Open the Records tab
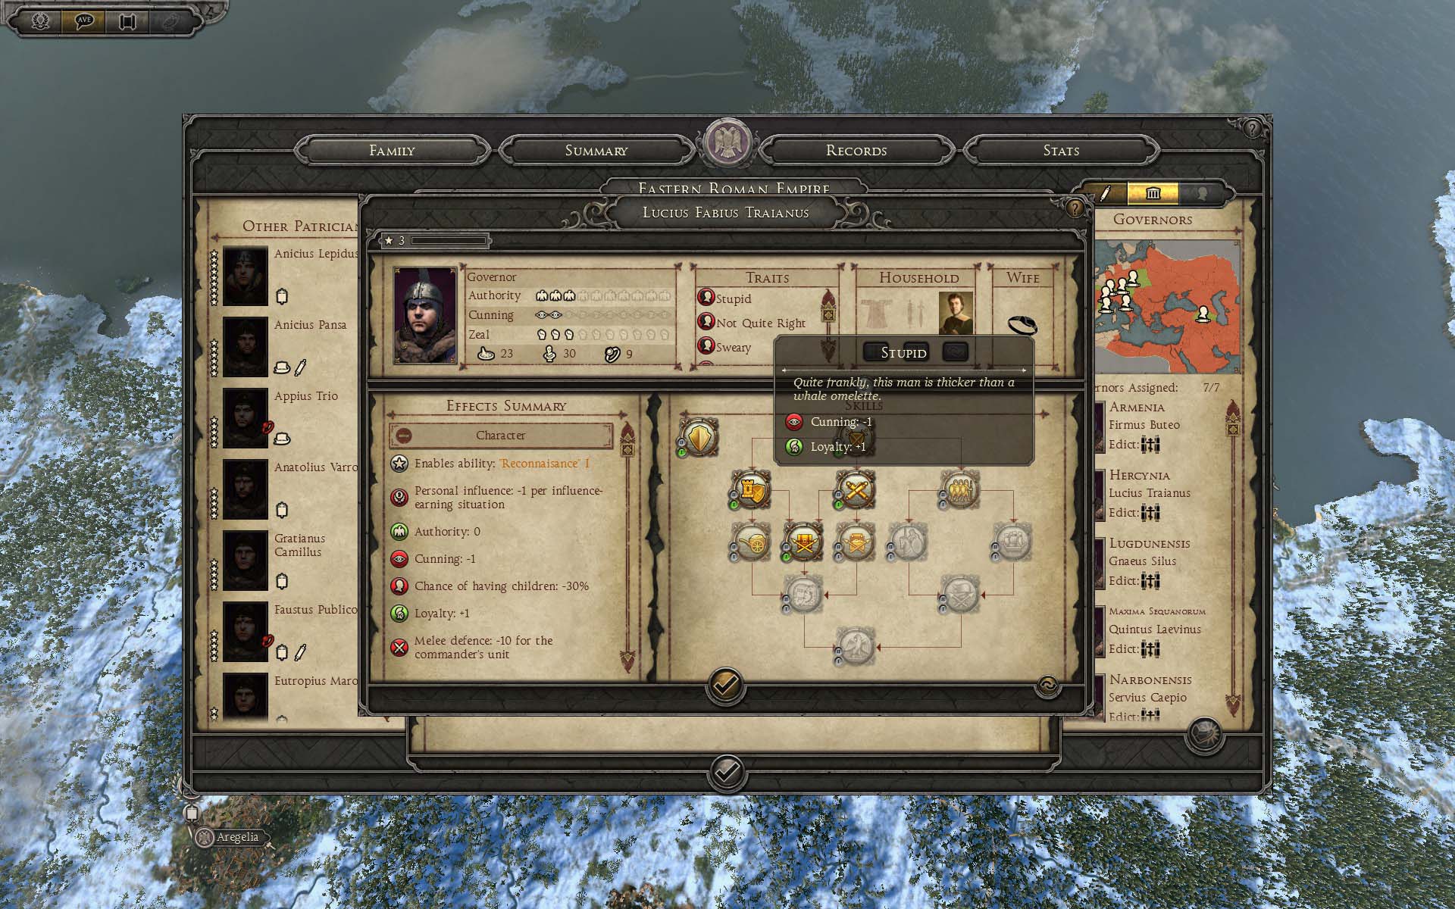This screenshot has width=1455, height=909. [x=856, y=150]
